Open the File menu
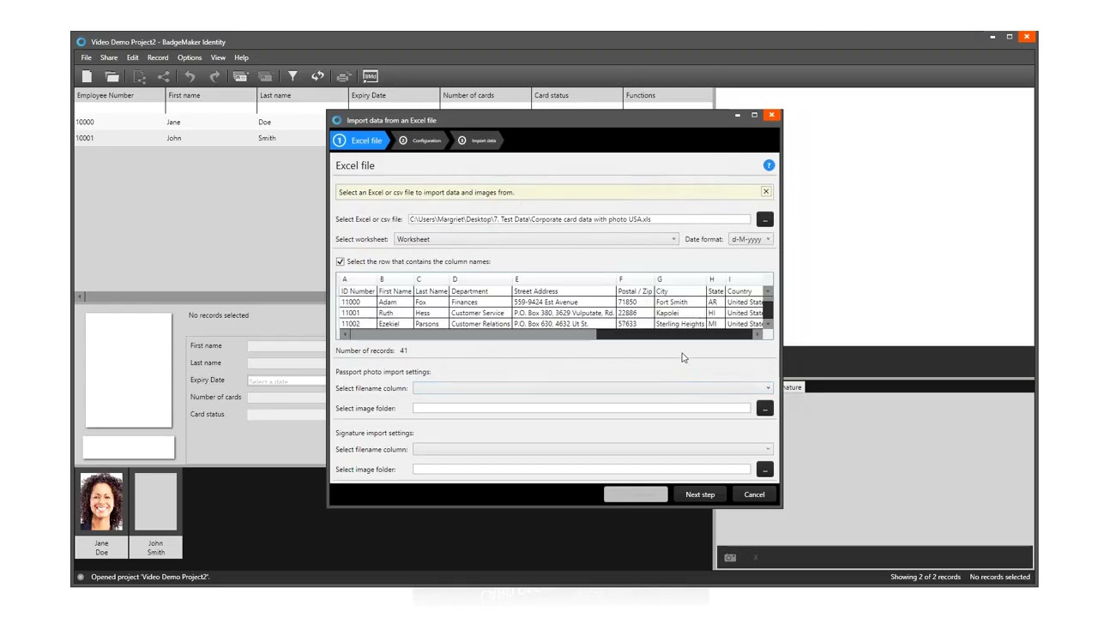Viewport: 1098px width, 617px height. [86, 57]
